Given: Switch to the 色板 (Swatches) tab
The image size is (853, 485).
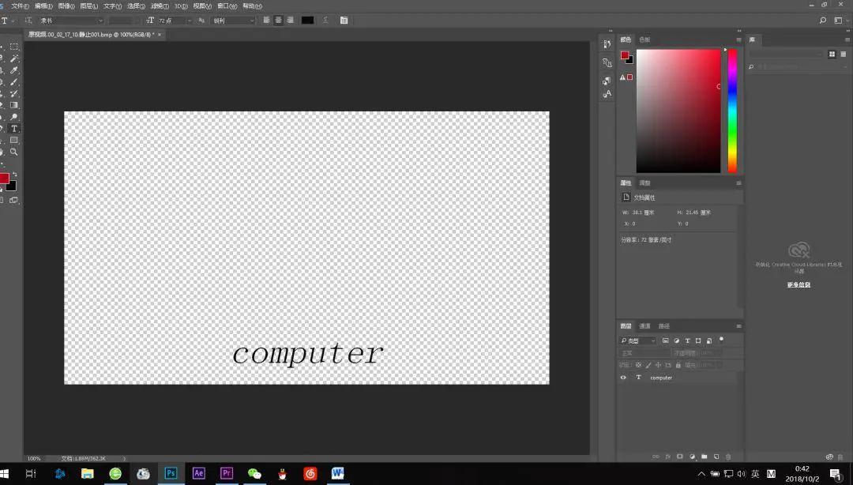Looking at the screenshot, I should click(x=644, y=39).
